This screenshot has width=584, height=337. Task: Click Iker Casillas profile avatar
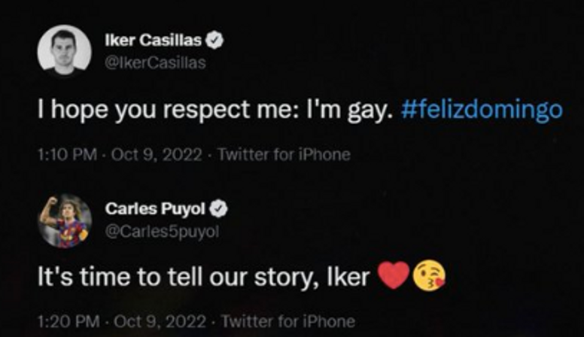coord(64,50)
